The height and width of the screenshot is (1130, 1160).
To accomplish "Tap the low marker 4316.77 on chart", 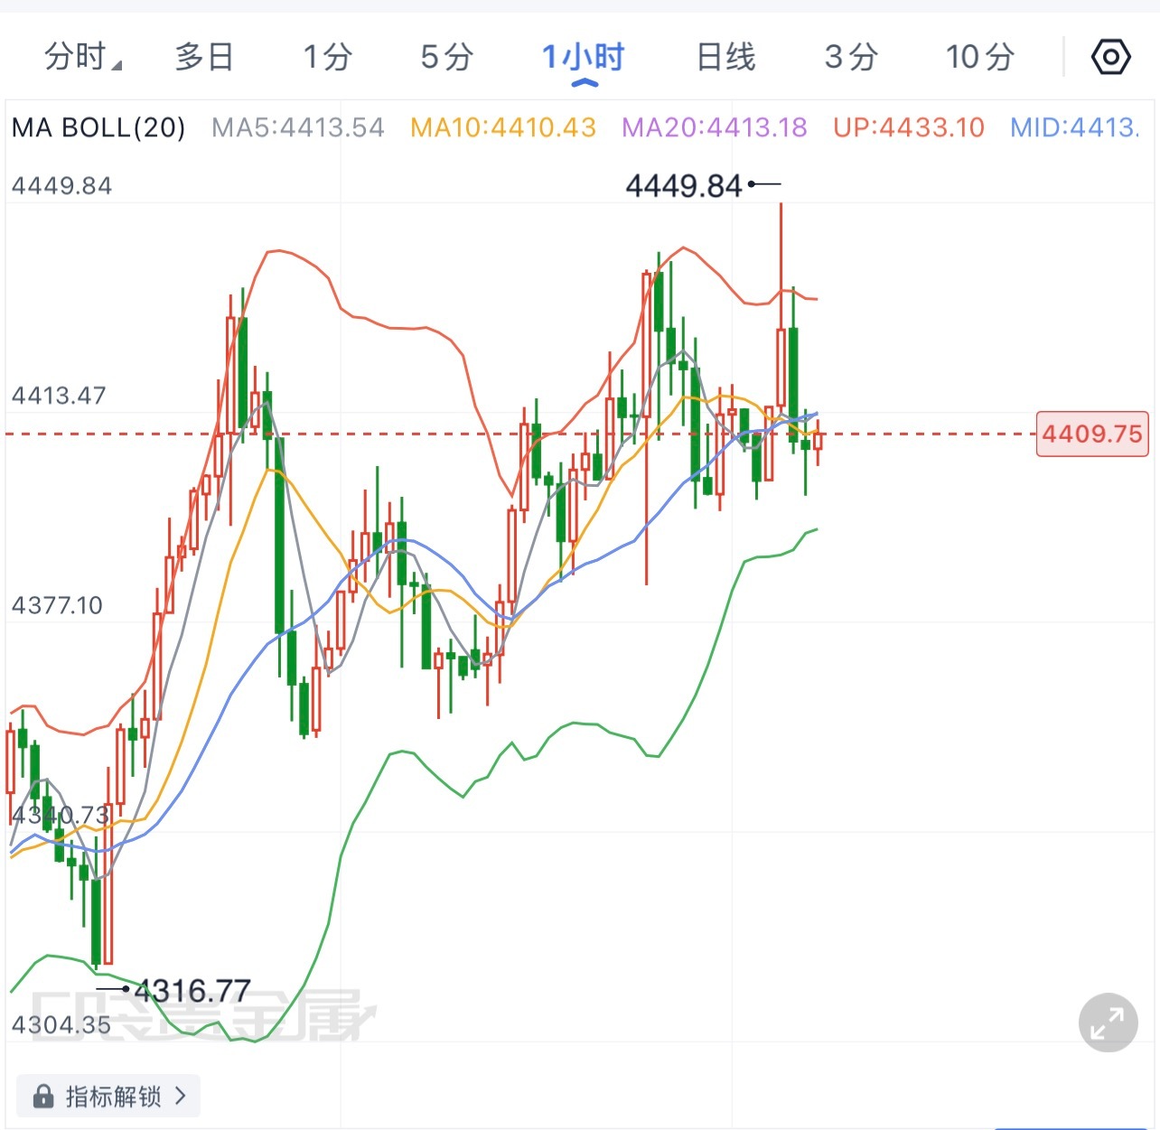I will (x=192, y=991).
